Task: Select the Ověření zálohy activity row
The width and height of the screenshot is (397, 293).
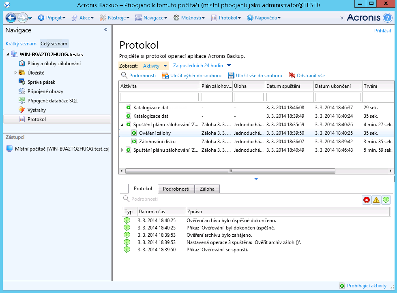Action: 256,133
